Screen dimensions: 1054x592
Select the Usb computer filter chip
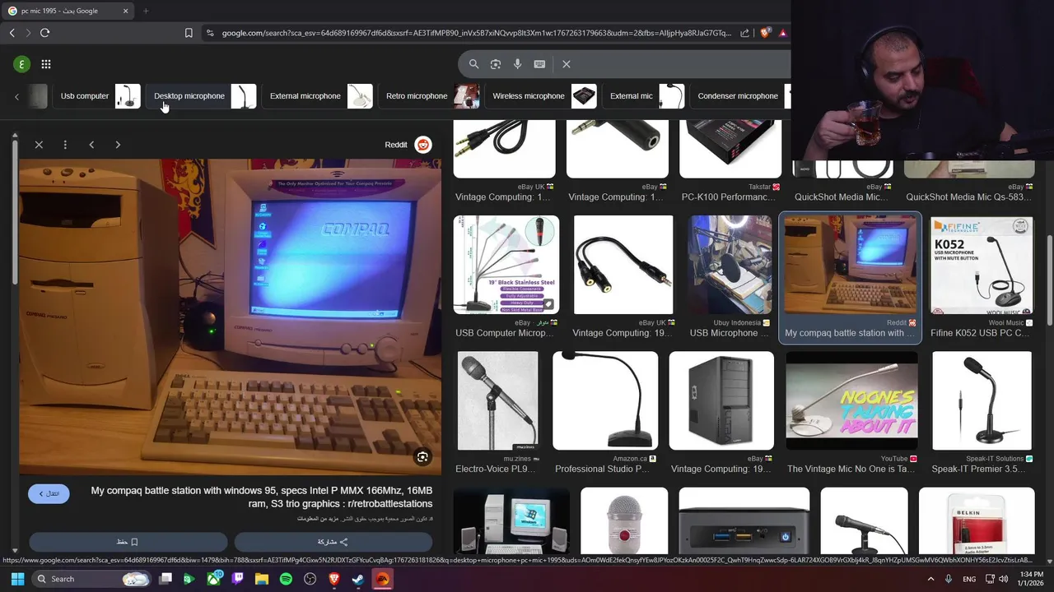(97, 96)
